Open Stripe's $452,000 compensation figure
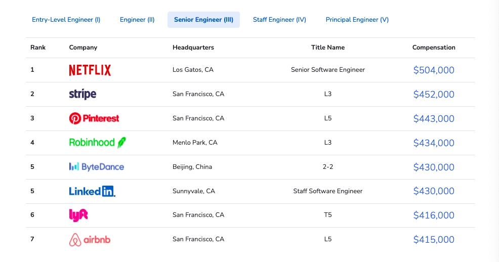The width and height of the screenshot is (499, 262). tap(434, 95)
